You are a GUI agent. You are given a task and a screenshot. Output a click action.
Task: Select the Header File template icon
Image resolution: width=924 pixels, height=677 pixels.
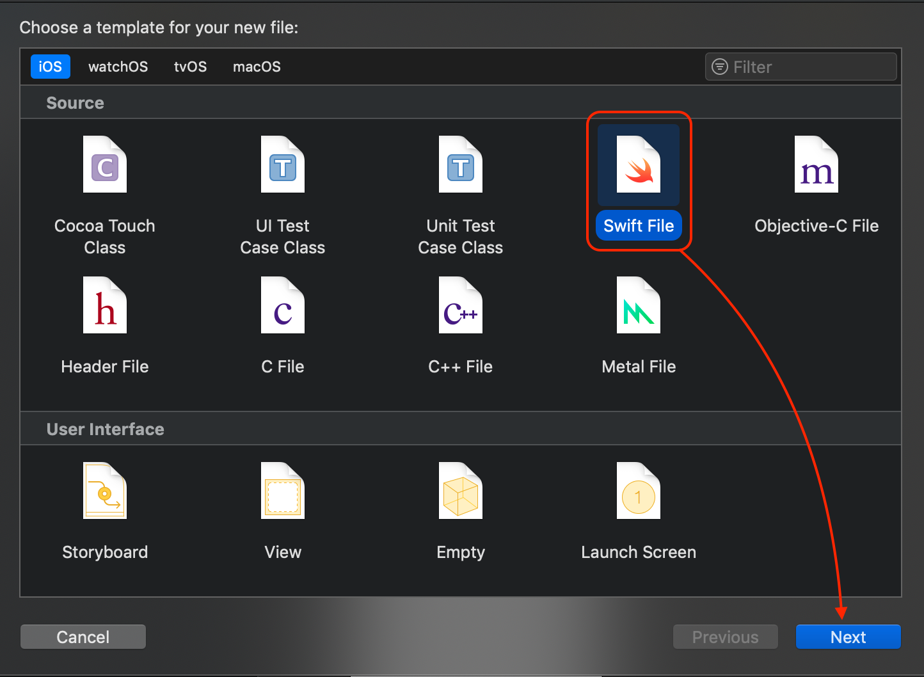tap(105, 305)
